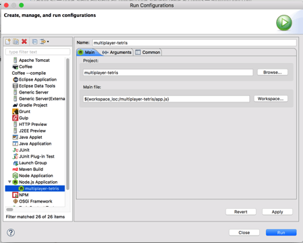303x243 pixels.
Task: Click the Coffee cup icon
Action: click(15, 67)
